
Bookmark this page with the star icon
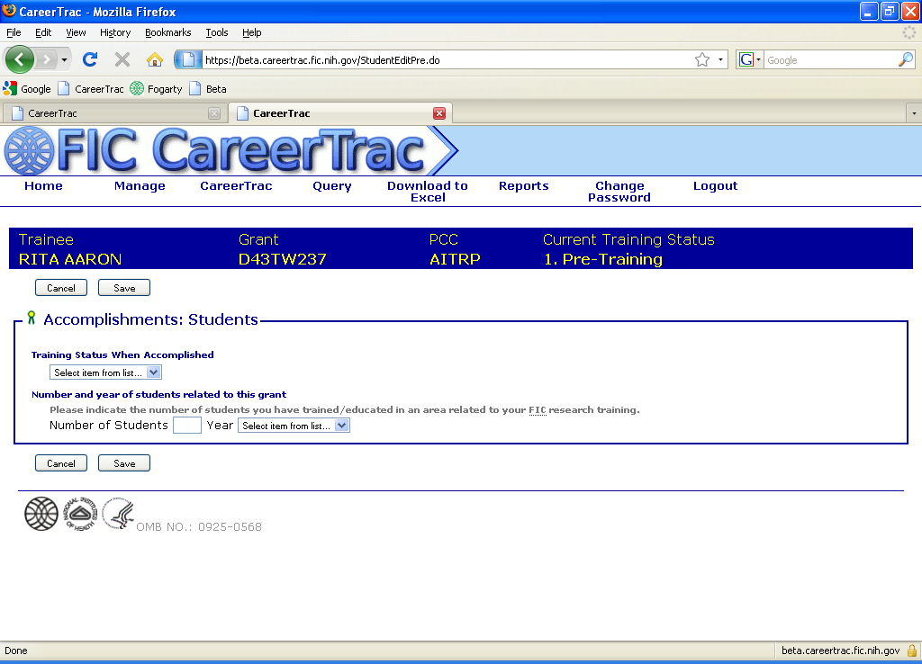pos(702,59)
